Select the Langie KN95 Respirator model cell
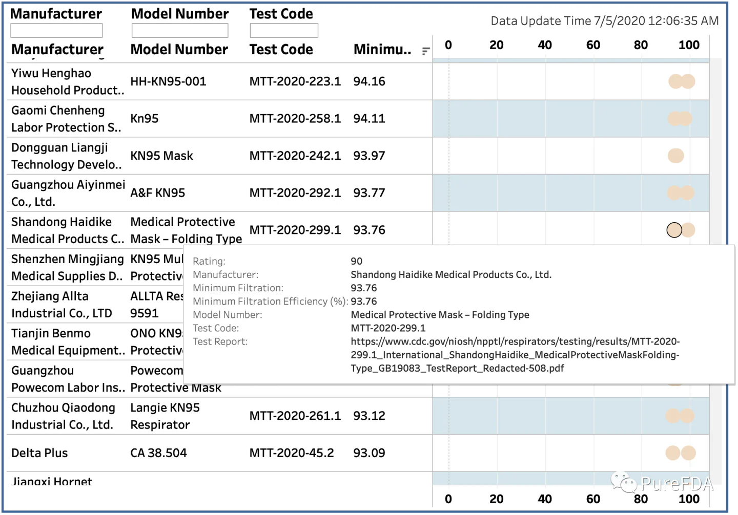The height and width of the screenshot is (515, 738). (165, 416)
